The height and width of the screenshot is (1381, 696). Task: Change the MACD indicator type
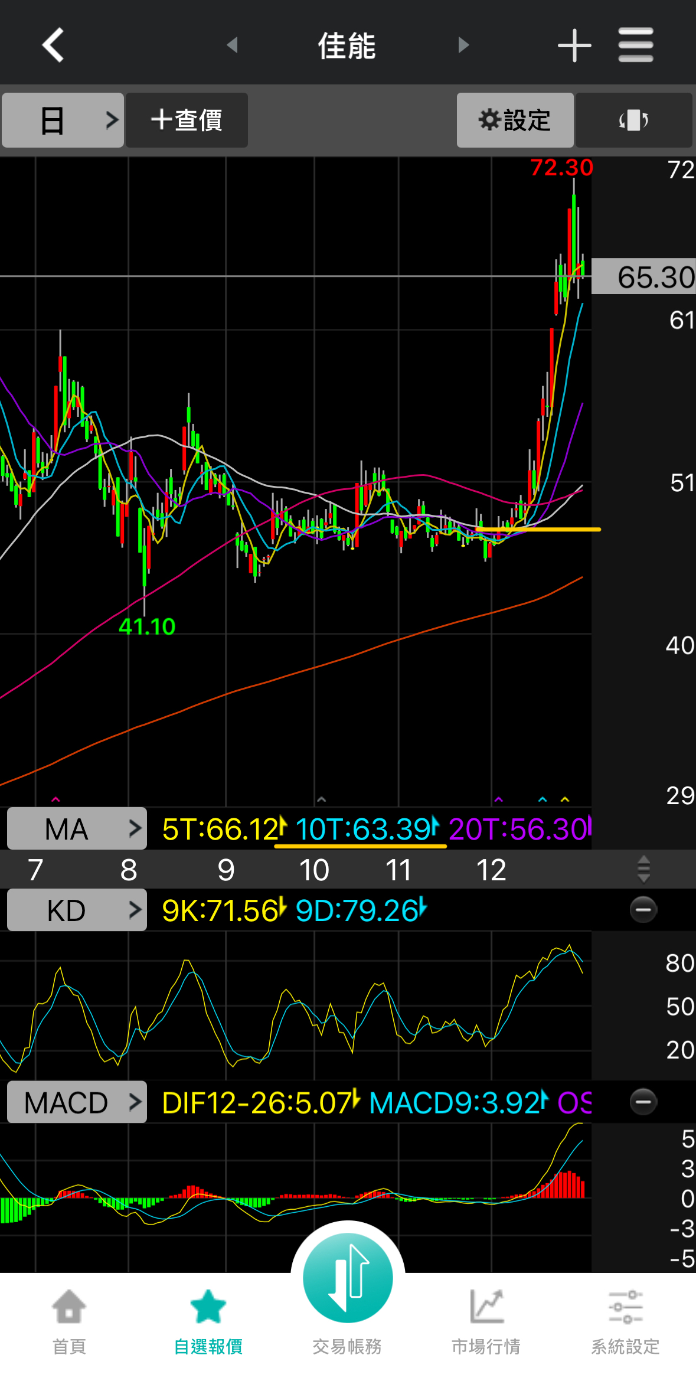(x=77, y=1102)
